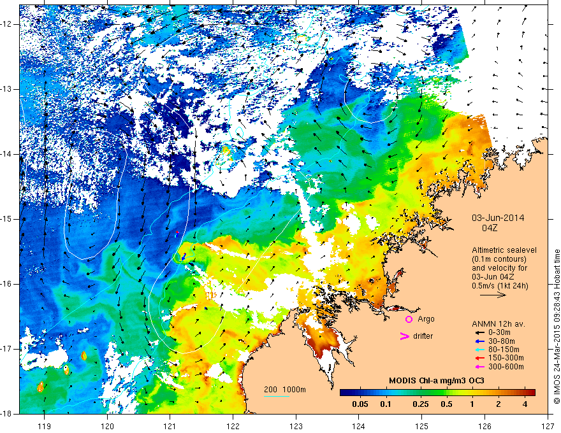
Task: Click the 200 1000m depth label
Action: click(x=285, y=390)
